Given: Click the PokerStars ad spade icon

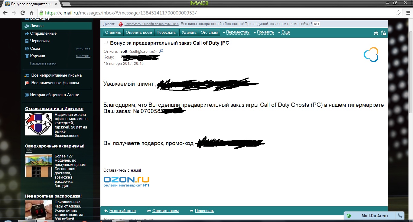Looking at the screenshot, I should 121,24.
